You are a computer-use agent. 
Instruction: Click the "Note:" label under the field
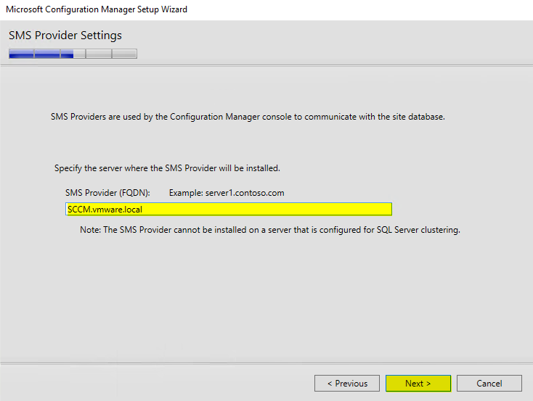90,230
